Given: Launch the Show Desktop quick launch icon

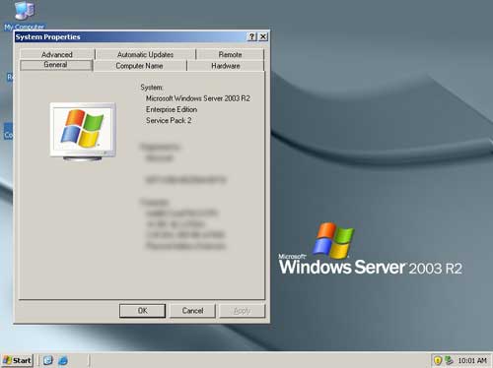Looking at the screenshot, I should [48, 360].
